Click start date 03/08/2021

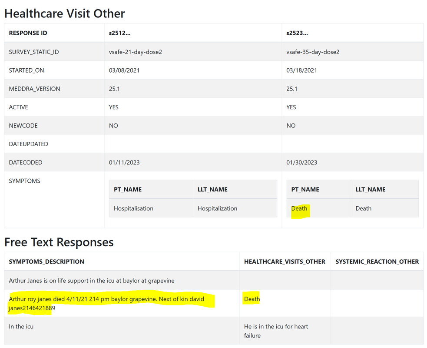pos(124,70)
